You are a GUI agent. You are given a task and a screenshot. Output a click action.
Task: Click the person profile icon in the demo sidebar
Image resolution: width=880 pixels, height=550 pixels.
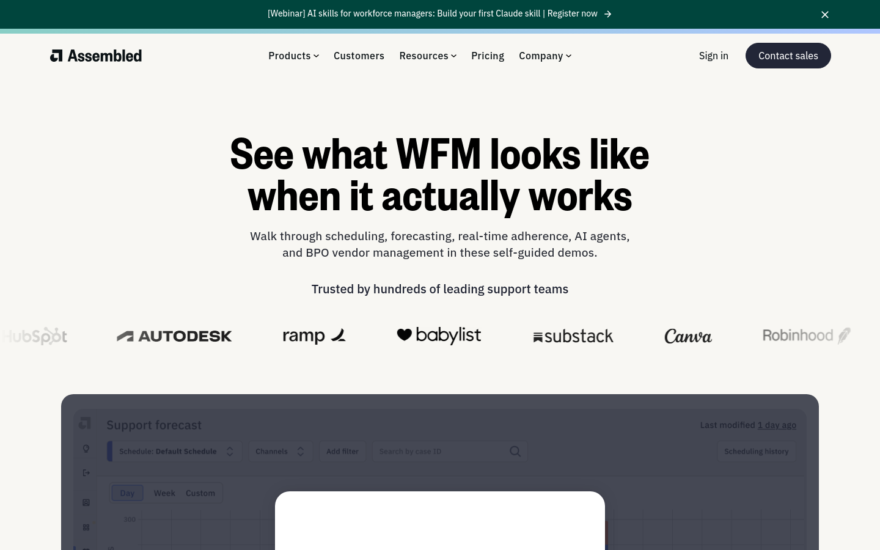pos(86,502)
